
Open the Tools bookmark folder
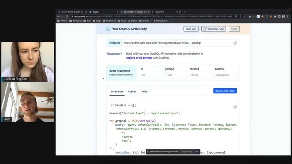87,21
